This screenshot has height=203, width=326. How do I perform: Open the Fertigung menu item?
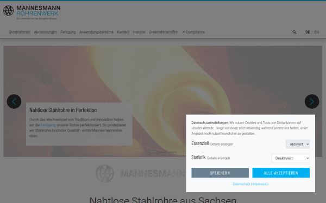(68, 32)
